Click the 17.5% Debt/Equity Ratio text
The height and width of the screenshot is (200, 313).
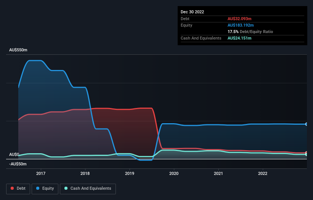[x=250, y=32]
